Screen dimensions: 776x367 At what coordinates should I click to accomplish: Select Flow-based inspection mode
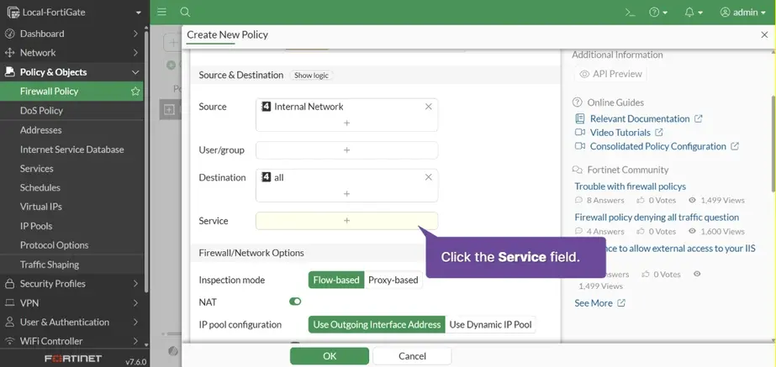point(336,280)
